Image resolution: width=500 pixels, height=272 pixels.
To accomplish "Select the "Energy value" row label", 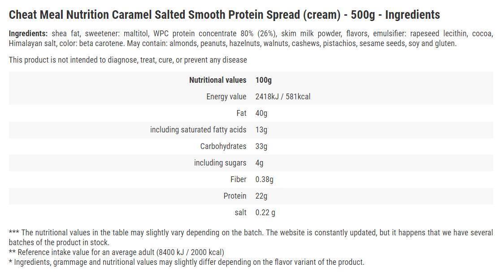I will (x=226, y=97).
